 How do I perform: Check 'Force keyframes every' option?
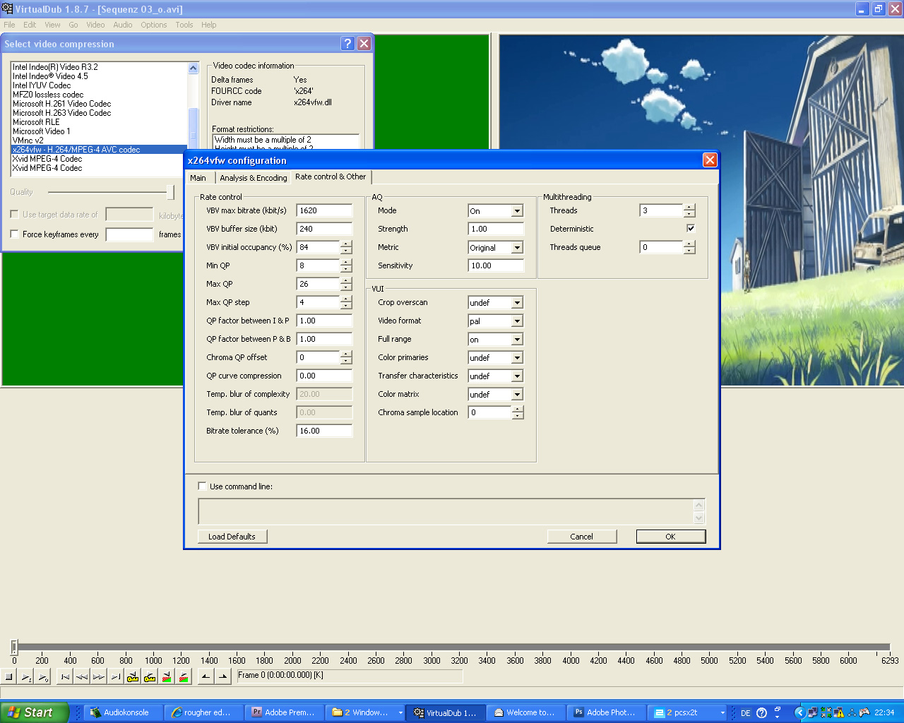point(14,234)
